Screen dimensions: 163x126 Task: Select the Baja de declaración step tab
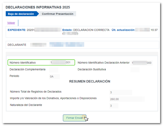tap(21, 14)
